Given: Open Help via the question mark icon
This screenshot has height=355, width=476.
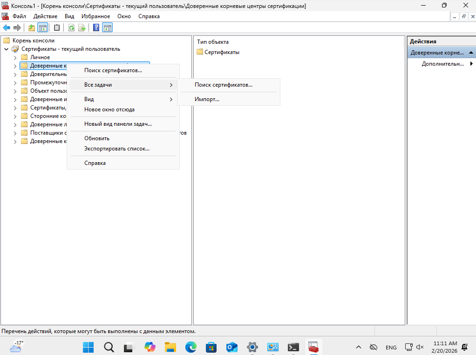Looking at the screenshot, I should tap(96, 27).
